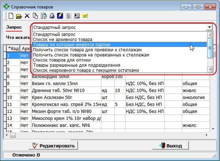This screenshot has height=161, width=220.
Task: Click the Выход button
Action: tap(171, 146)
